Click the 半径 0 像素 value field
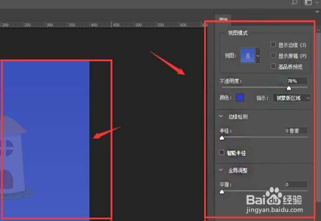321x221 pixels. click(x=296, y=131)
